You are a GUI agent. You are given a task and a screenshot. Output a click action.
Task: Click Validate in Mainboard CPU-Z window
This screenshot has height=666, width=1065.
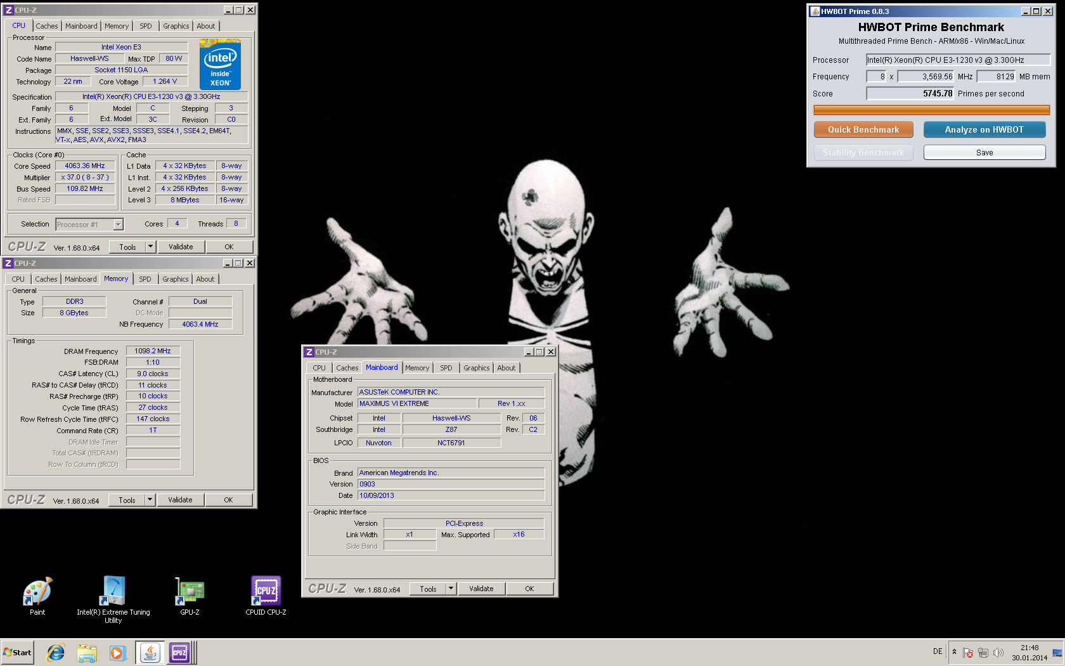(x=481, y=589)
